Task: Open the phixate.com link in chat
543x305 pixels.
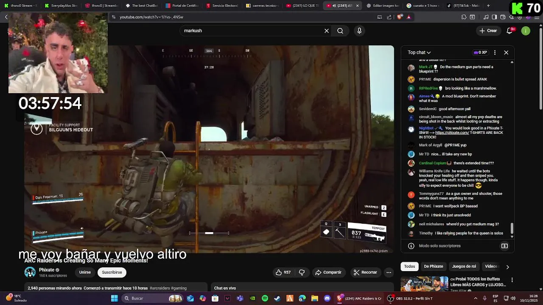Action: pos(452,133)
